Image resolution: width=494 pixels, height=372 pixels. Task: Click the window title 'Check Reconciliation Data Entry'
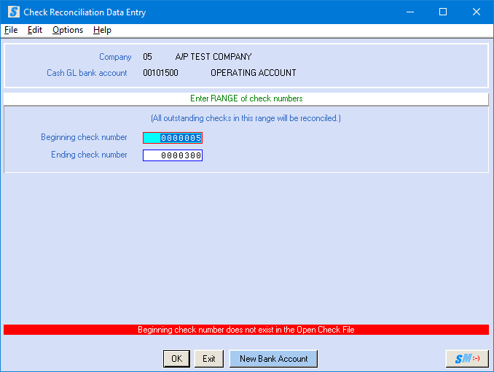[x=85, y=12]
